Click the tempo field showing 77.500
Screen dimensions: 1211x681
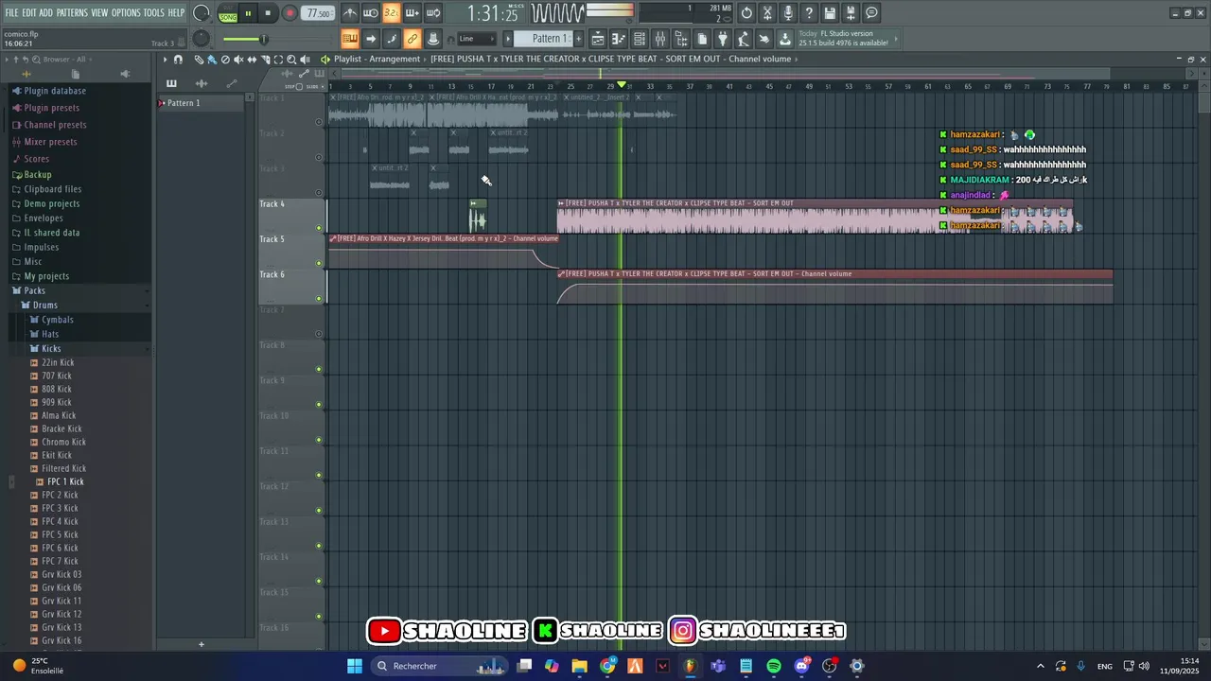[x=318, y=13]
